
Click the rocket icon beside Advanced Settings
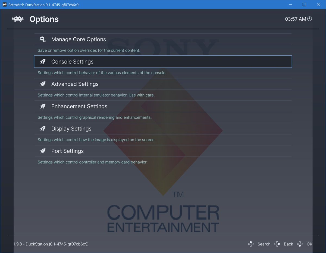pyautogui.click(x=43, y=84)
